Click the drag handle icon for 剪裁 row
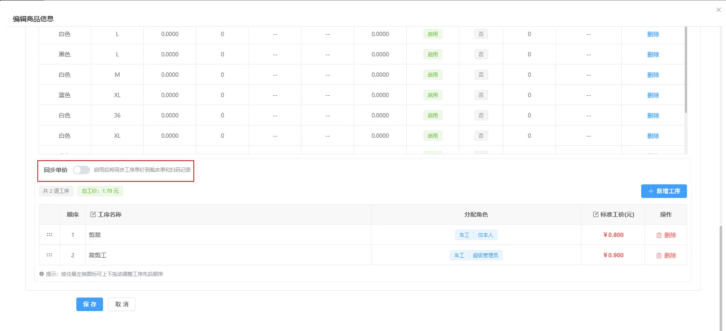726x331 pixels. (x=49, y=235)
